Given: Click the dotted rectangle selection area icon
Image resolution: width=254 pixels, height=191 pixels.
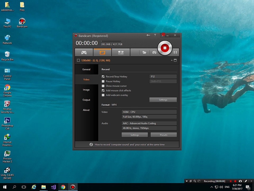Looking at the screenshot, I should (78, 60).
